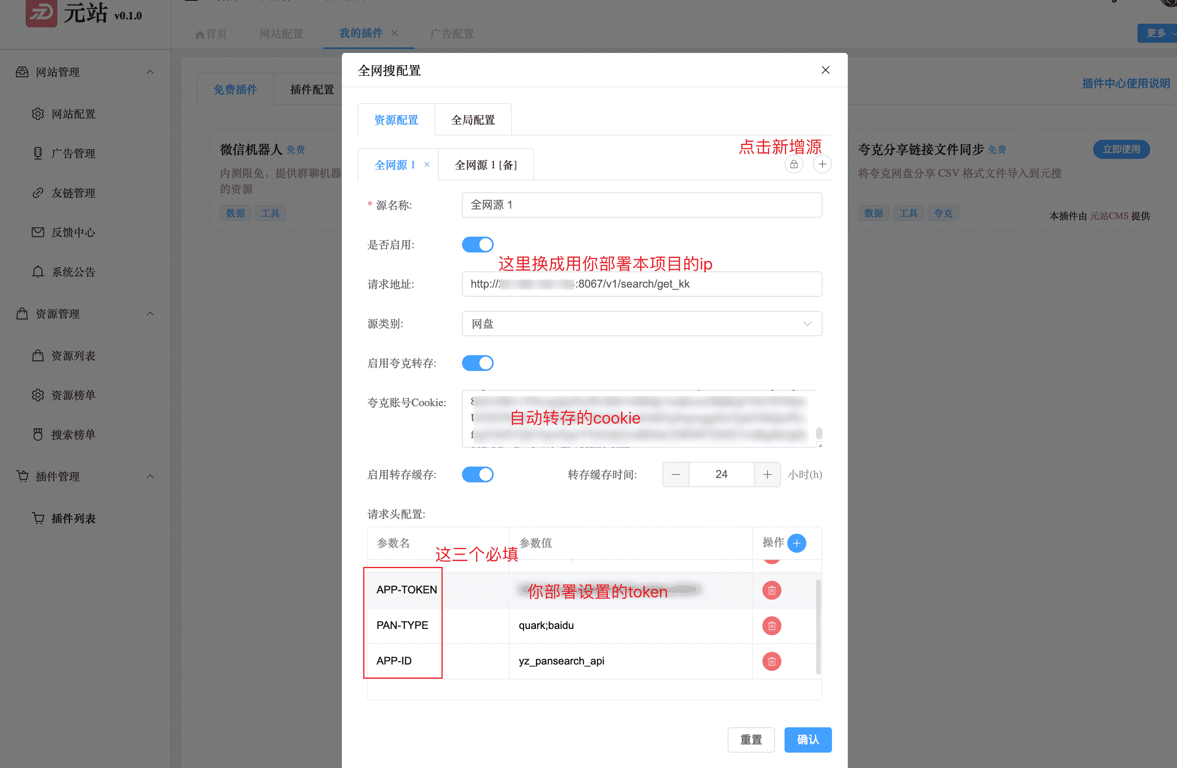Delete the APP-TOKEN header row
Screen dimensions: 1177x768
[771, 589]
